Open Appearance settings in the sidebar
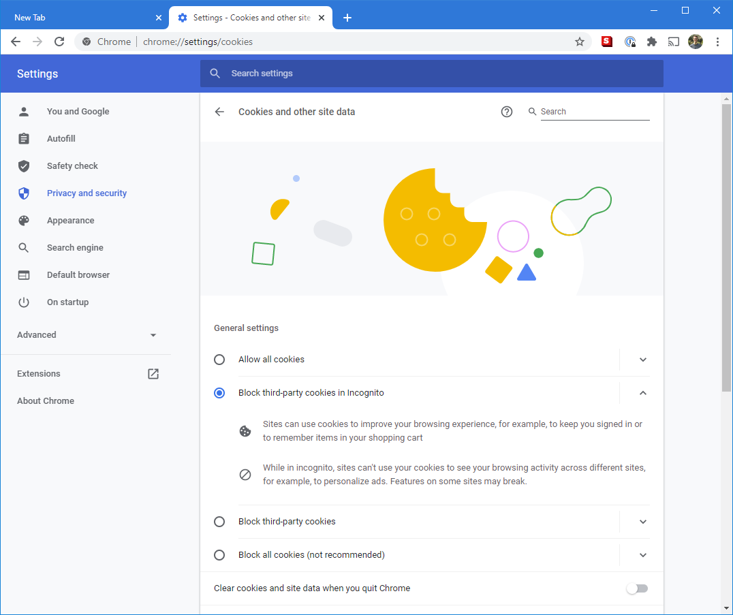The height and width of the screenshot is (615, 733). (x=70, y=221)
